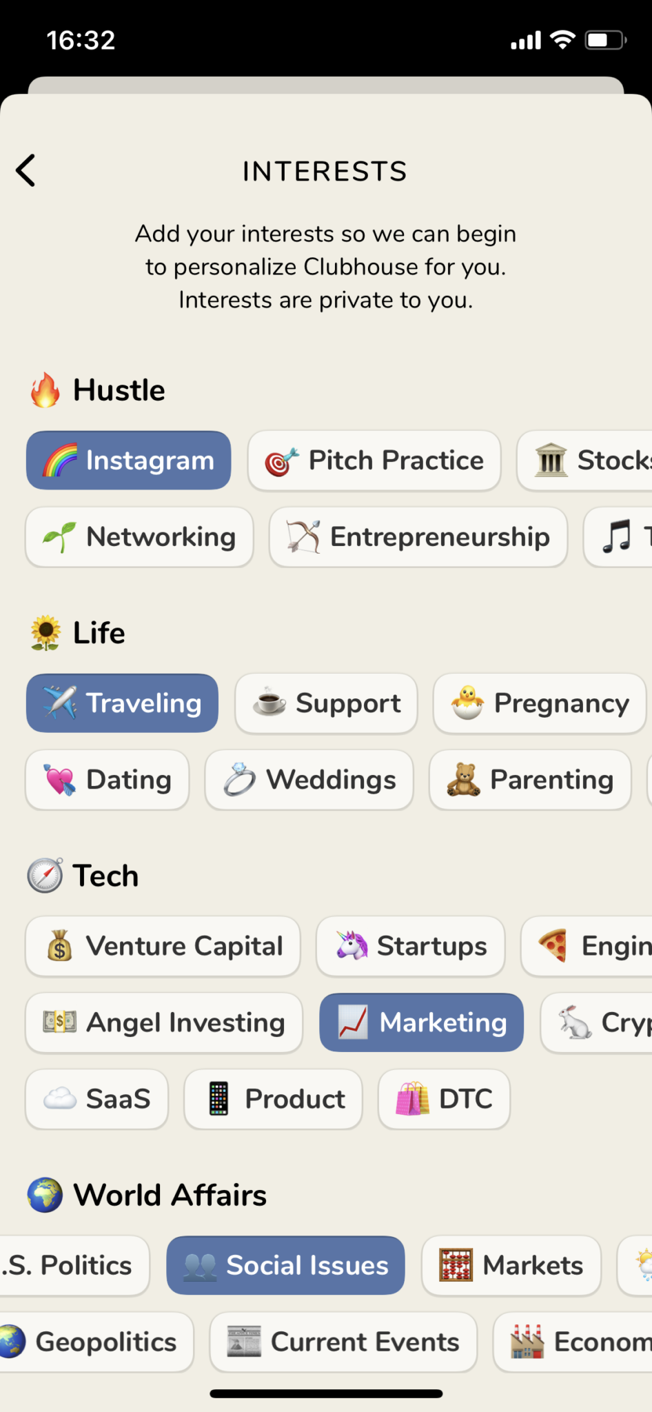Screen dimensions: 652x1412
Task: Select the Entrepreneurship interest
Action: tap(418, 537)
